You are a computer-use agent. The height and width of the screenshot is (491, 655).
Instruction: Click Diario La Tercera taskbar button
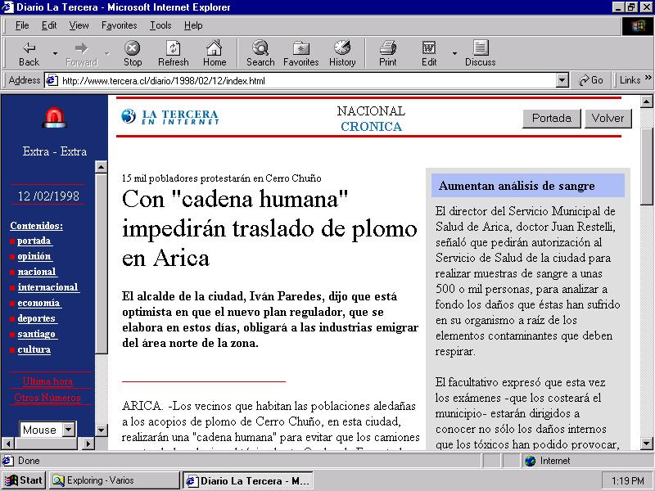click(x=248, y=480)
